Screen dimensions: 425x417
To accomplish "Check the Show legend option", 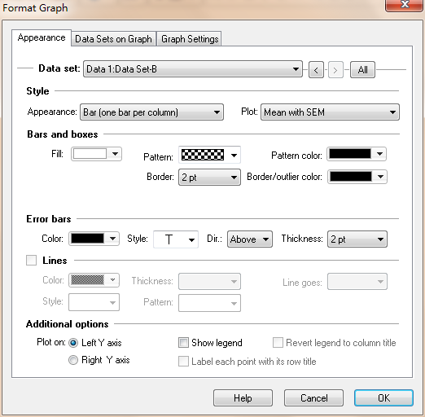I will pos(183,343).
